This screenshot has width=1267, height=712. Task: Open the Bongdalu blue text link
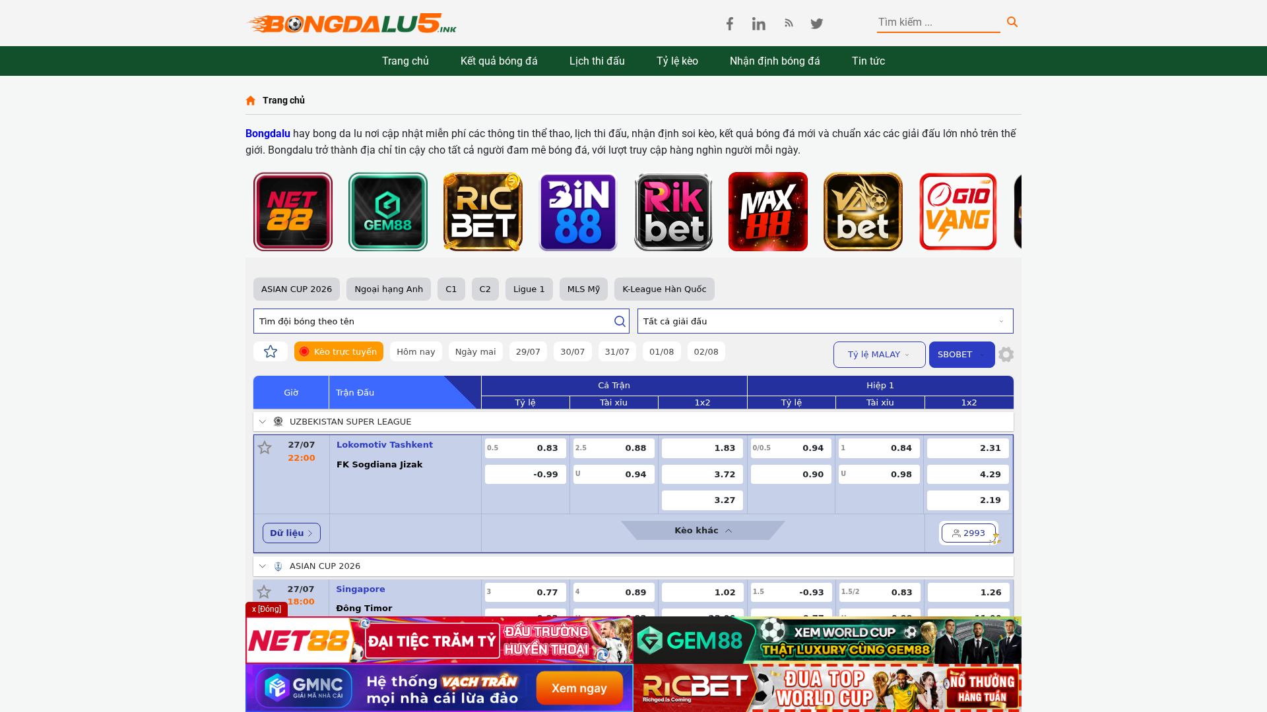(268, 133)
